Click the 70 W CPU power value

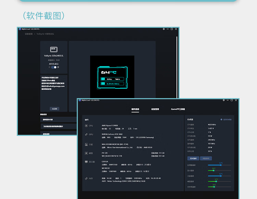click(210, 136)
